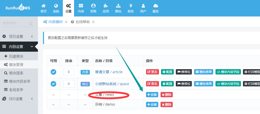Screen dimensions: 260x114
Task: Click 安装 for the news module
Action: (x=152, y=95)
